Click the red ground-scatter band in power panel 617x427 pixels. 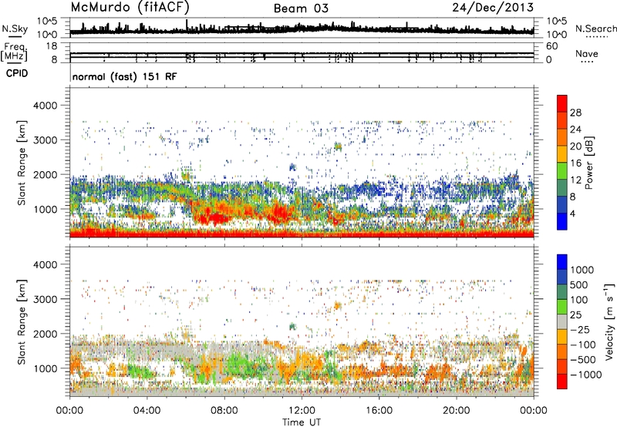[302, 234]
